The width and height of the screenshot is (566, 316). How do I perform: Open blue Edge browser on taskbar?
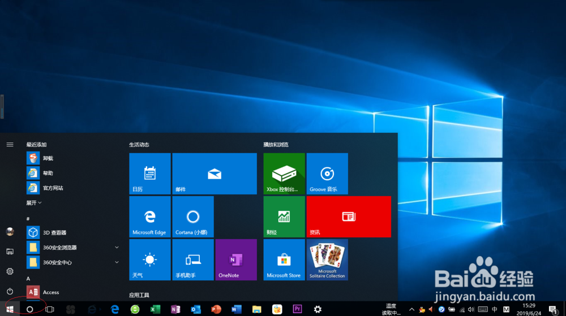coord(115,309)
